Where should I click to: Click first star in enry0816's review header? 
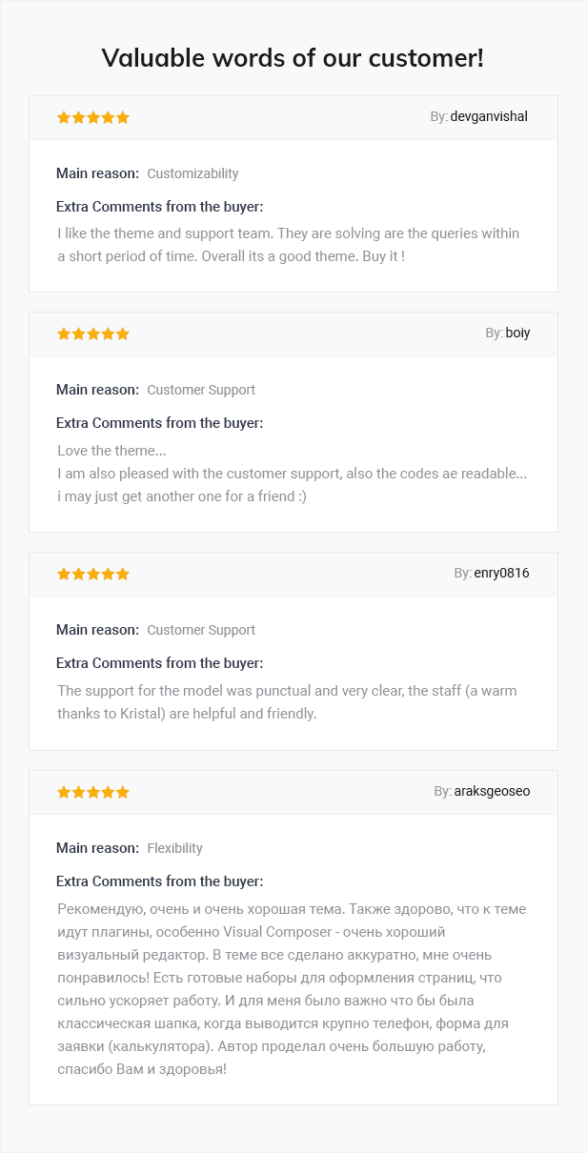pos(64,574)
